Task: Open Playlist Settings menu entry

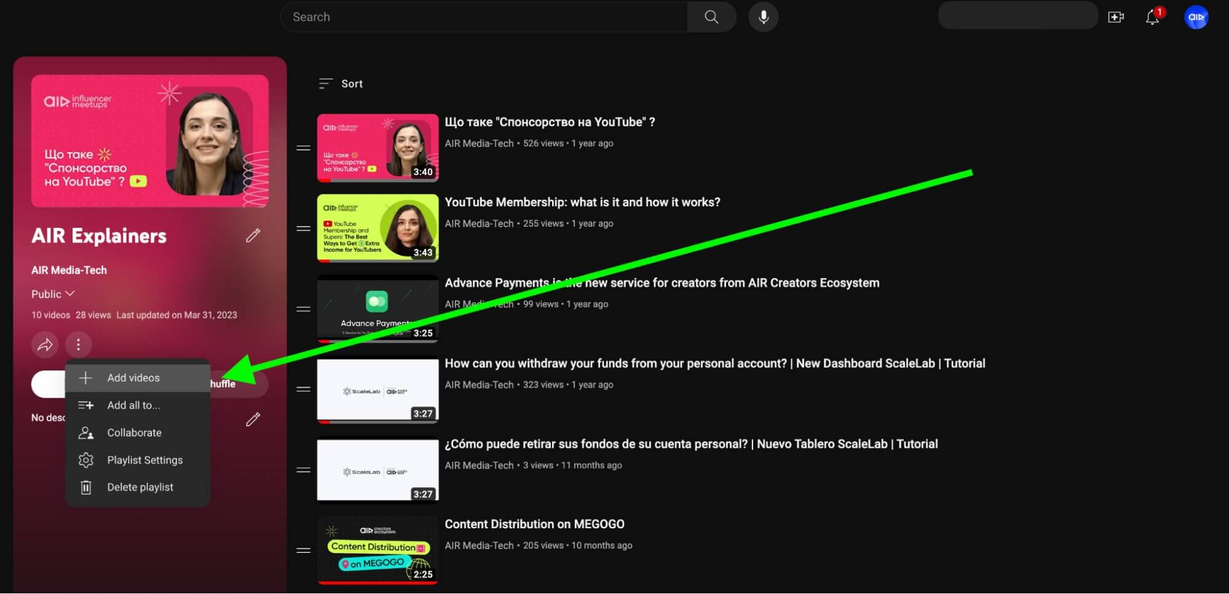Action: click(138, 460)
